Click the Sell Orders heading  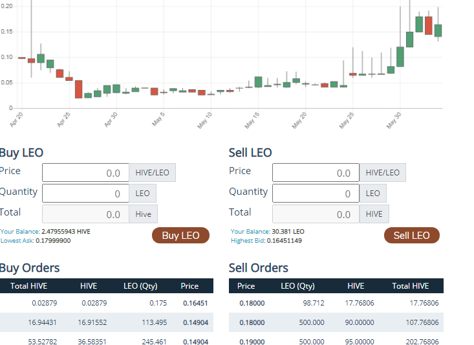[x=259, y=268]
